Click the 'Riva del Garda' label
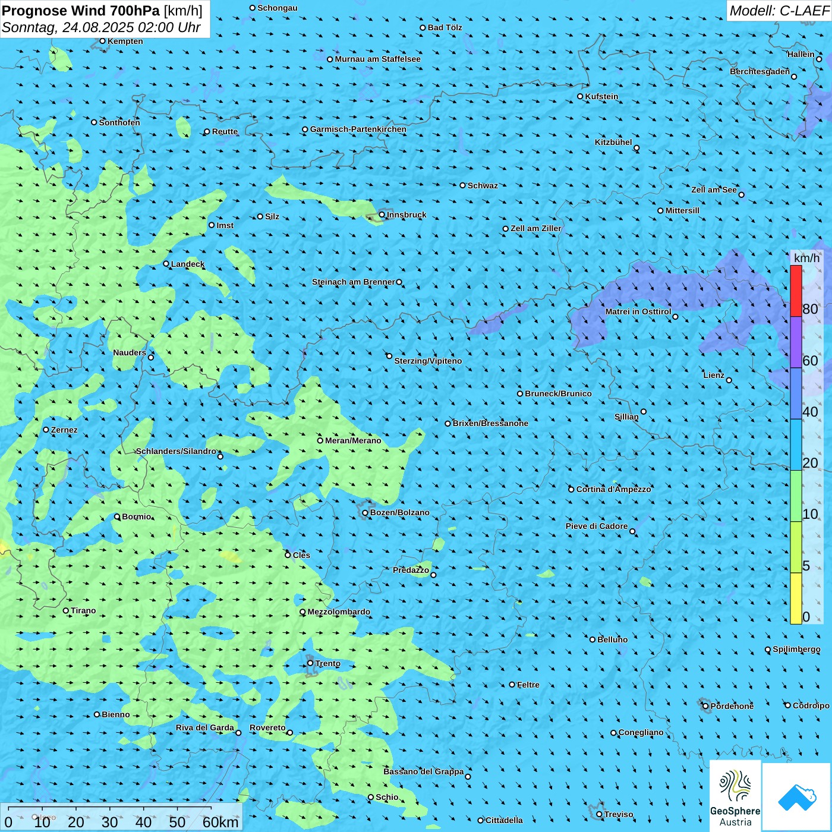The width and height of the screenshot is (832, 832). coord(205,727)
